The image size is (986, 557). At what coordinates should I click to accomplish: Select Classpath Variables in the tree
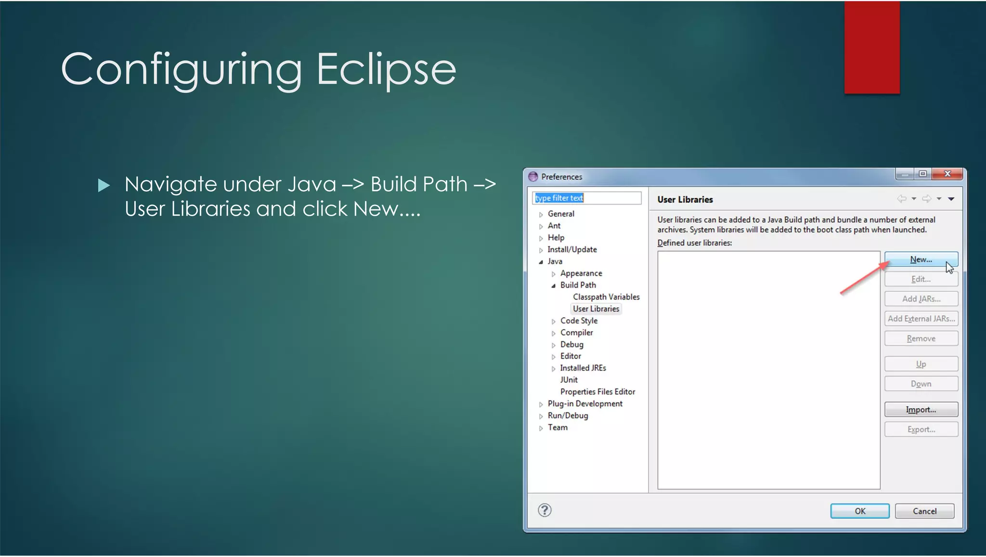606,297
